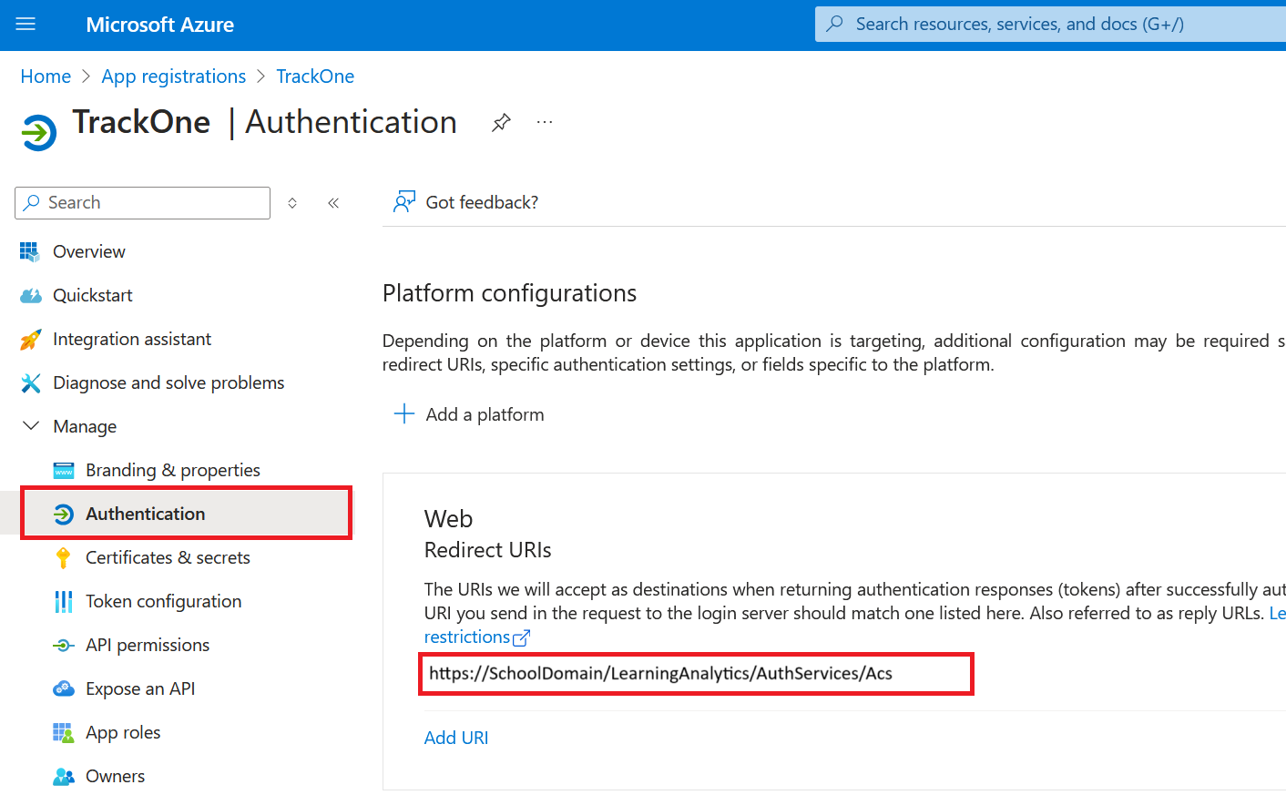Screen dimensions: 1286x795
Task: Edit the AuthServices/Acs redirect URI field
Action: 697,674
